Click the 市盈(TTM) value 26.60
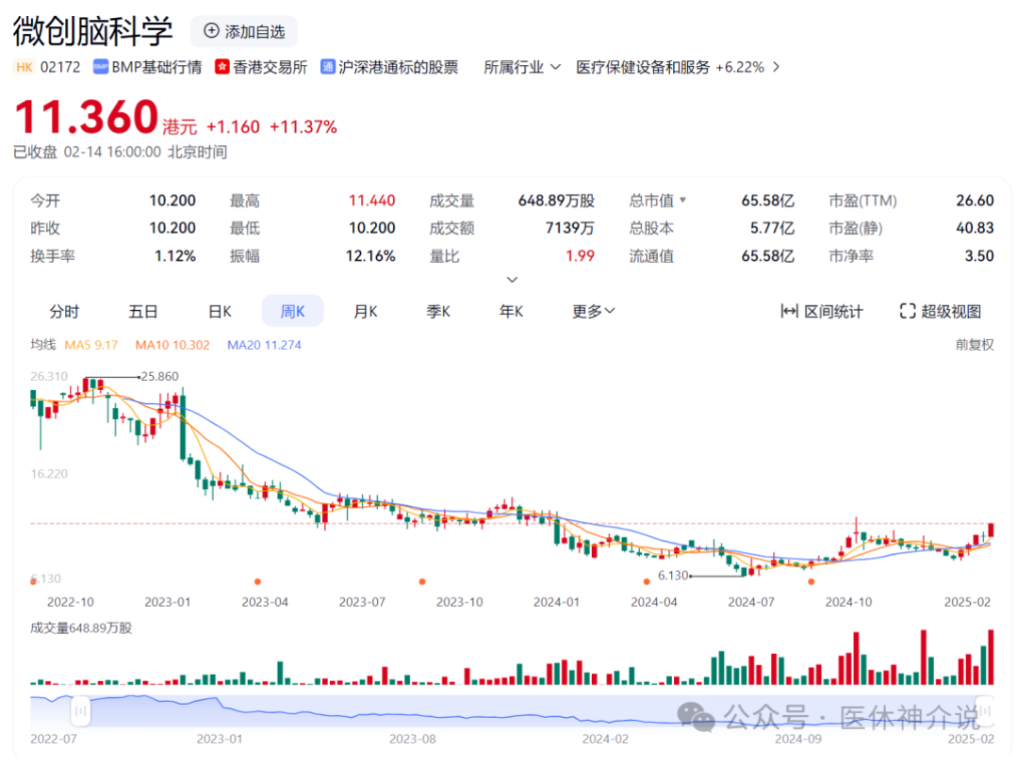1017x766 pixels. pyautogui.click(x=975, y=201)
